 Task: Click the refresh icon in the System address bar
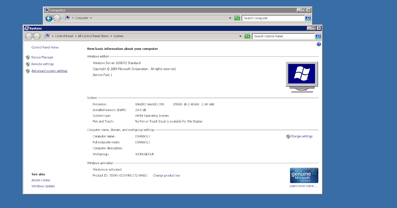(247, 36)
